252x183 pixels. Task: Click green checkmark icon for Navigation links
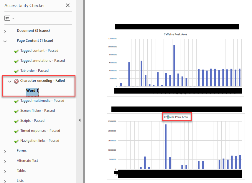point(16,141)
